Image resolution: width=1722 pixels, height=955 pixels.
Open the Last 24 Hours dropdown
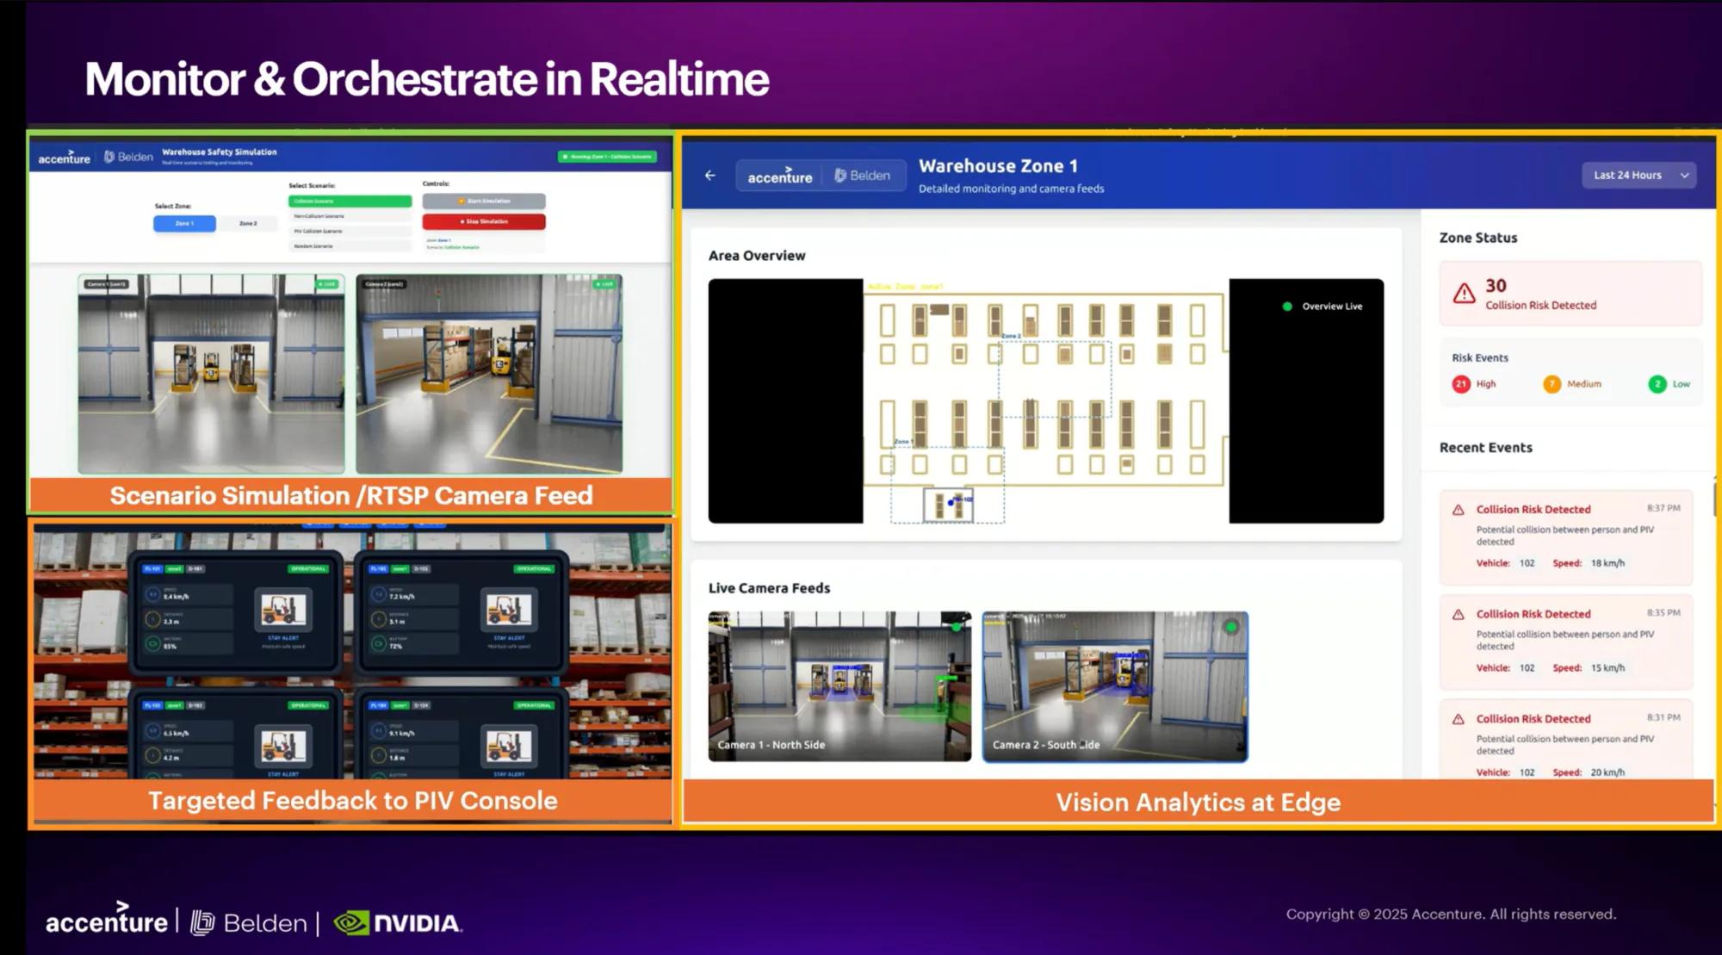pyautogui.click(x=1637, y=175)
